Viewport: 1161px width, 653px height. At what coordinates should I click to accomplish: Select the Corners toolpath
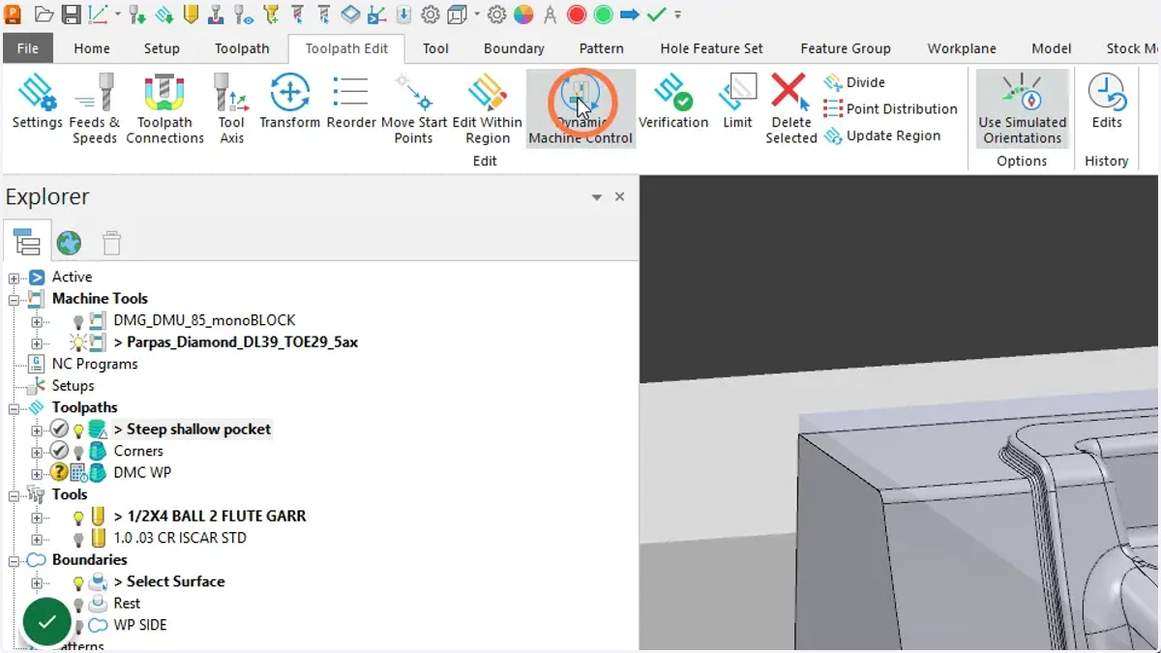click(x=138, y=452)
